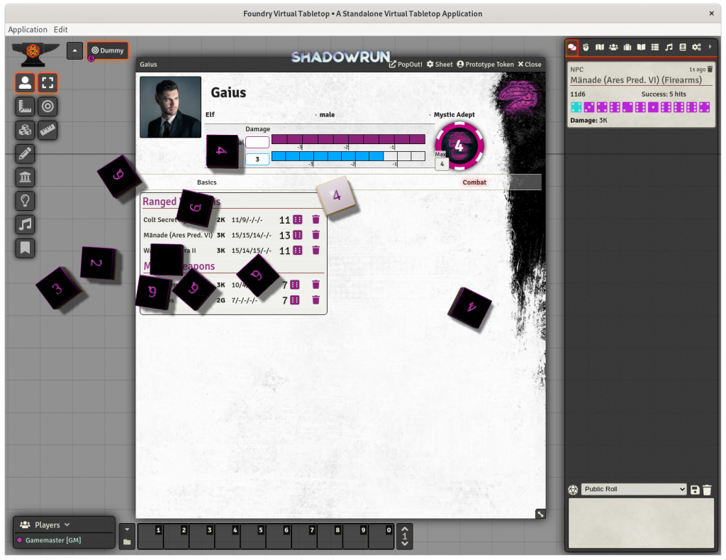Click the empty physical damage field
This screenshot has height=560, width=726.
(257, 142)
